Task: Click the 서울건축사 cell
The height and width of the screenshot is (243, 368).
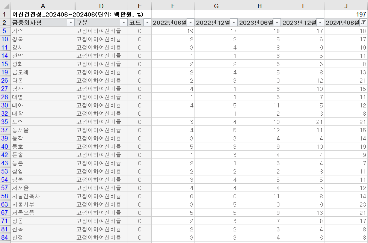Action: [x=43, y=196]
